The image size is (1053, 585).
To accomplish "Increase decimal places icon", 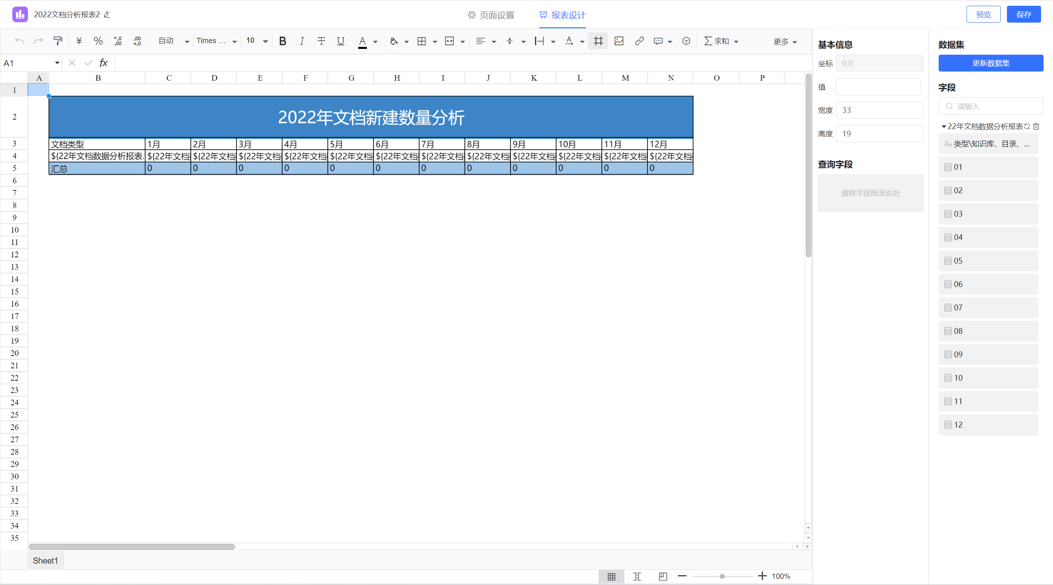I will [137, 41].
